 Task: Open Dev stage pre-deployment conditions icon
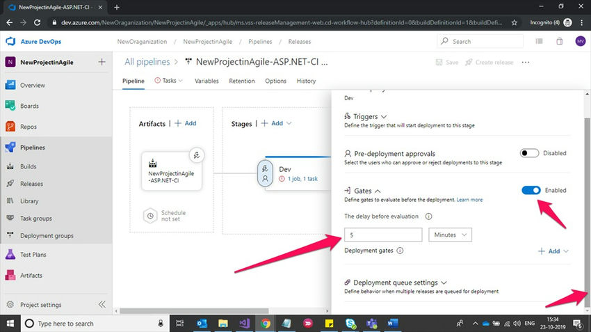[x=265, y=173]
